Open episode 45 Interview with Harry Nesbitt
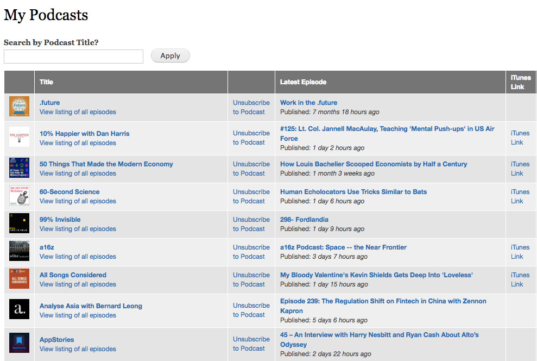 pyautogui.click(x=380, y=340)
